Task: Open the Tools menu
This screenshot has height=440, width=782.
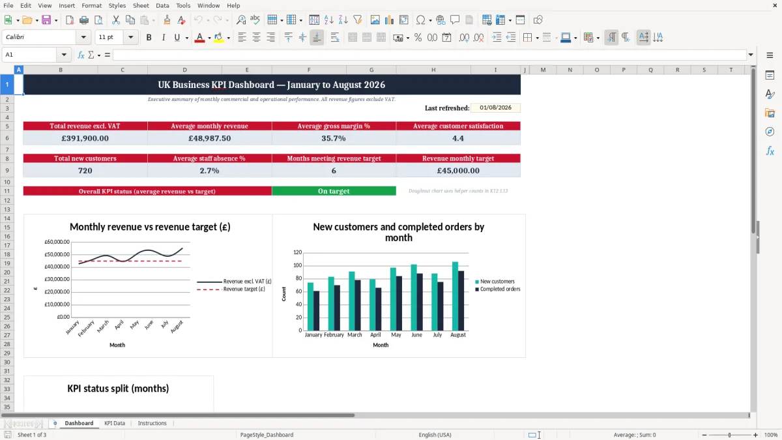Action: (183, 5)
